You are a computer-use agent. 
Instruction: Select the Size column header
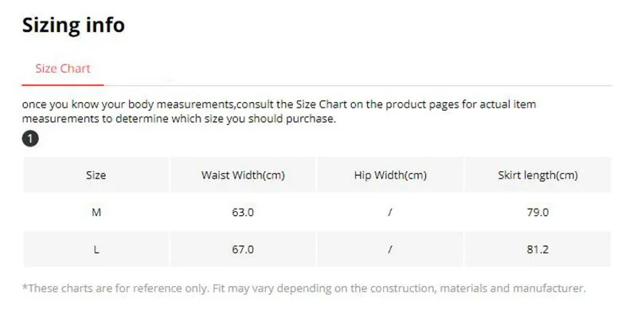click(x=96, y=175)
